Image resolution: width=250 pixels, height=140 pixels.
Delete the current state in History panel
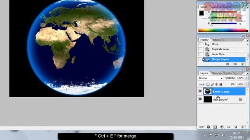(x=242, y=64)
